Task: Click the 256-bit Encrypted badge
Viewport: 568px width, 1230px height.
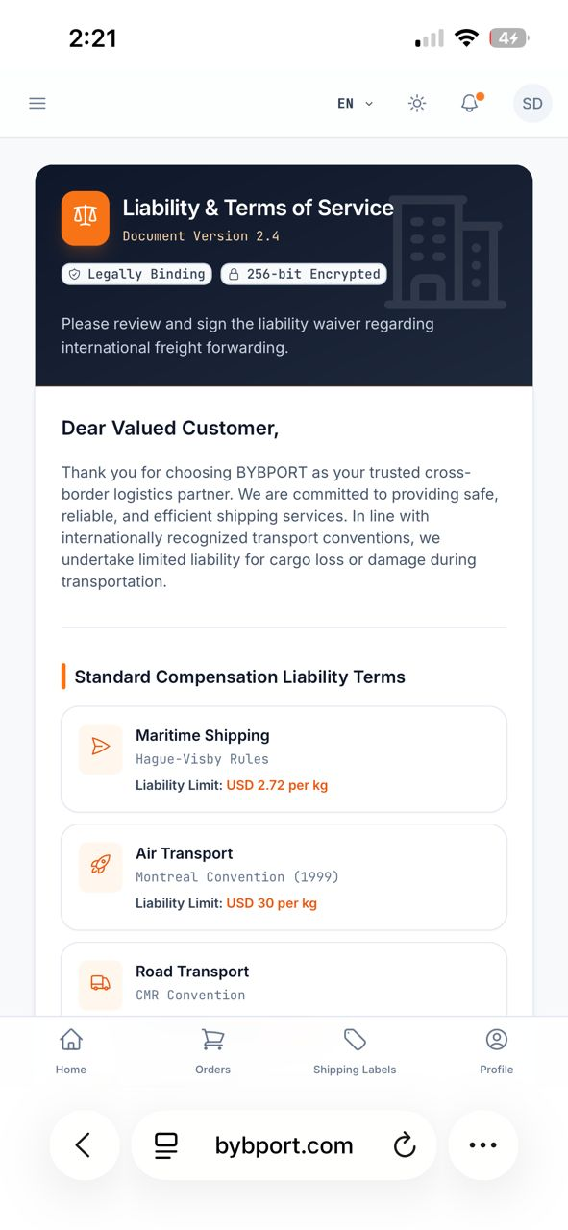Action: pos(304,274)
